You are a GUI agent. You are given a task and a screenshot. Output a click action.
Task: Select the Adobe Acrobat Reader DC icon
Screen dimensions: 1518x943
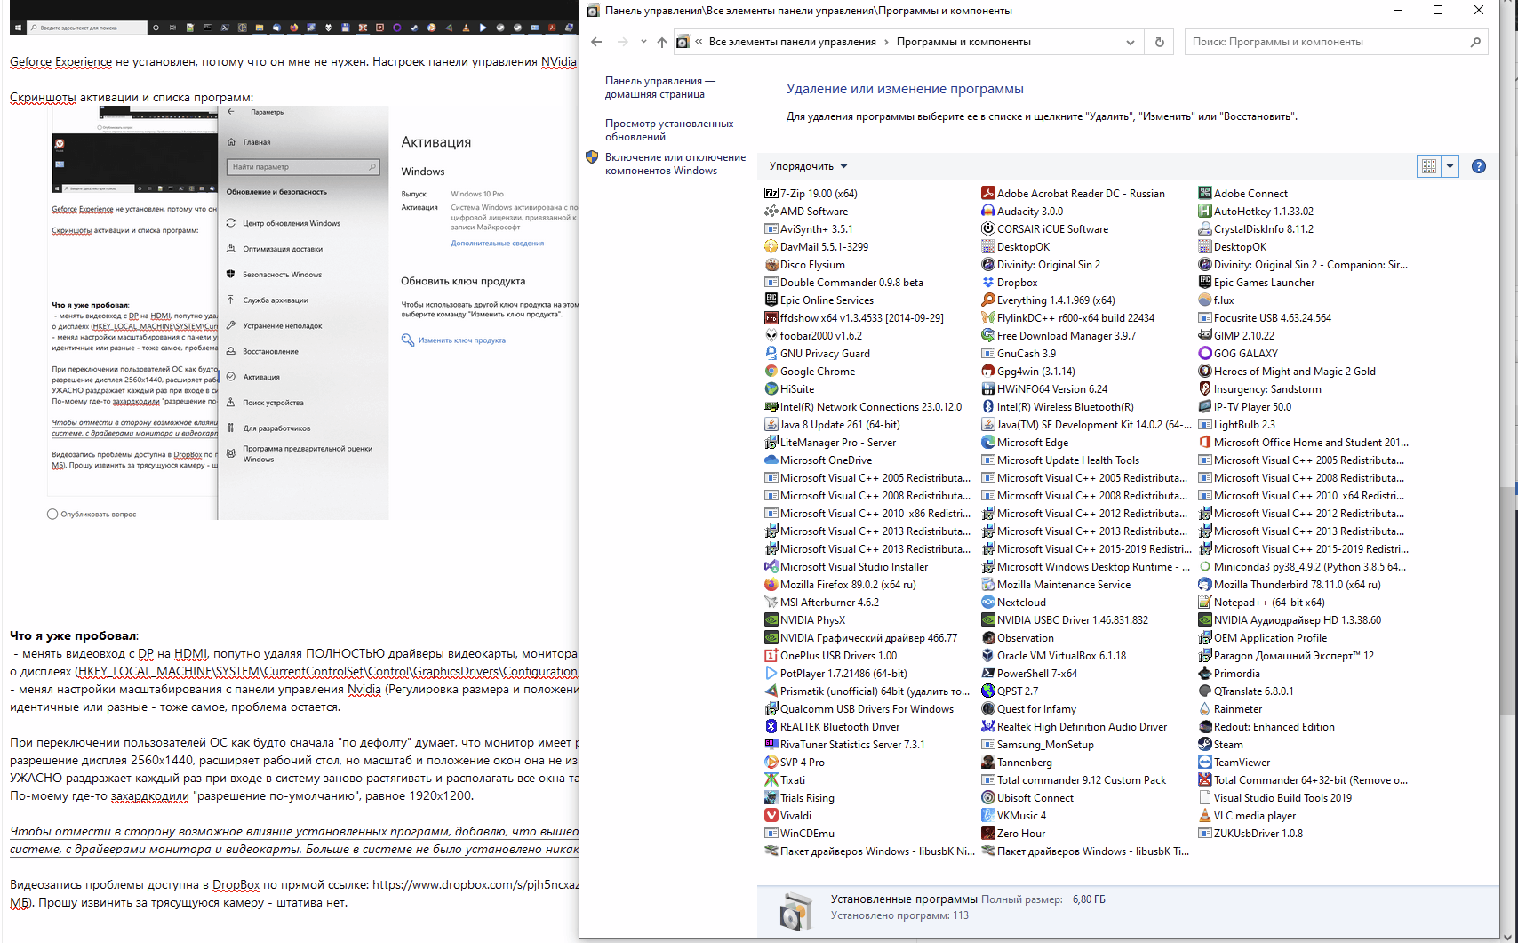click(x=988, y=194)
